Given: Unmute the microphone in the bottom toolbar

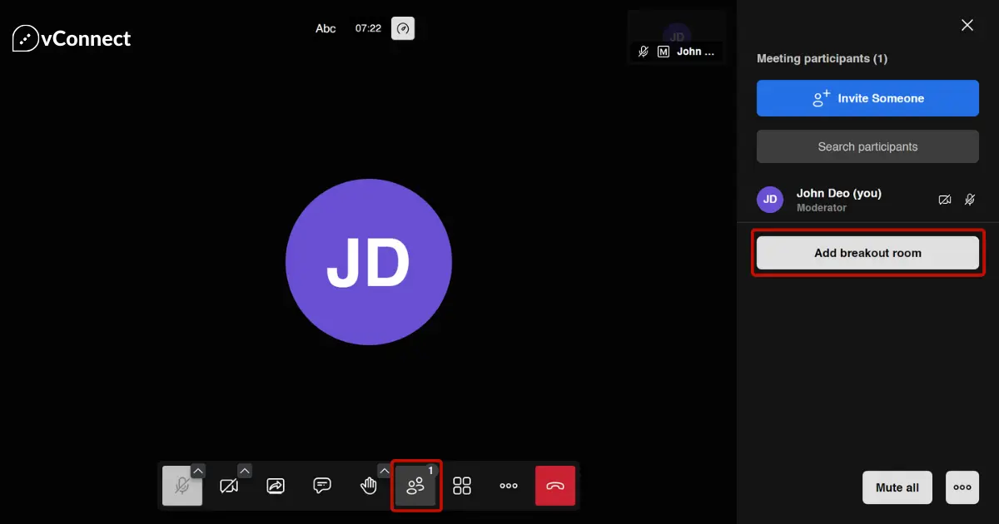Looking at the screenshot, I should (x=181, y=487).
